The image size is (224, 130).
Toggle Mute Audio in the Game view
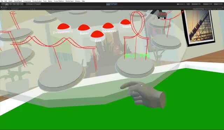coord(208,9)
